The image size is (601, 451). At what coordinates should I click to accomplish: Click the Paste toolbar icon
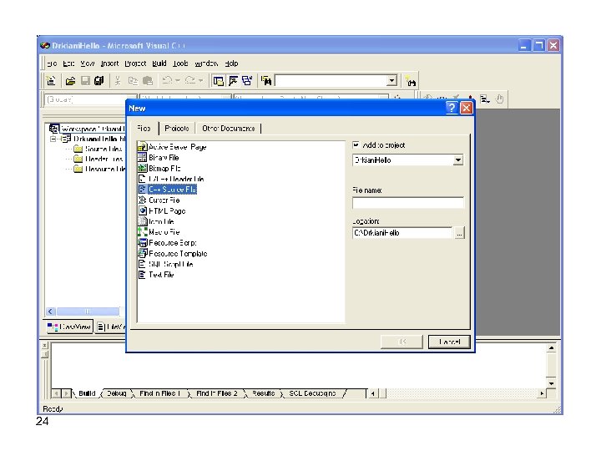pyautogui.click(x=148, y=81)
